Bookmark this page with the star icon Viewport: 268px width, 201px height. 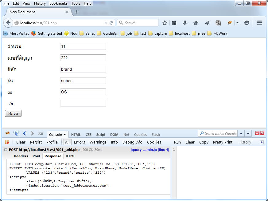tap(165, 23)
